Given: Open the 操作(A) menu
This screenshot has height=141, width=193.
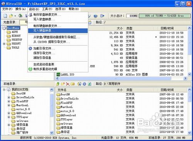Looking at the screenshot, I should 20,9.
